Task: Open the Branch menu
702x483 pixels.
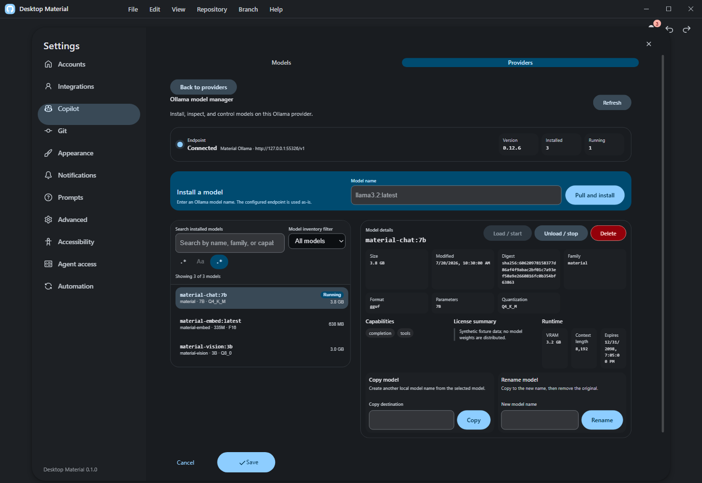Action: coord(248,9)
